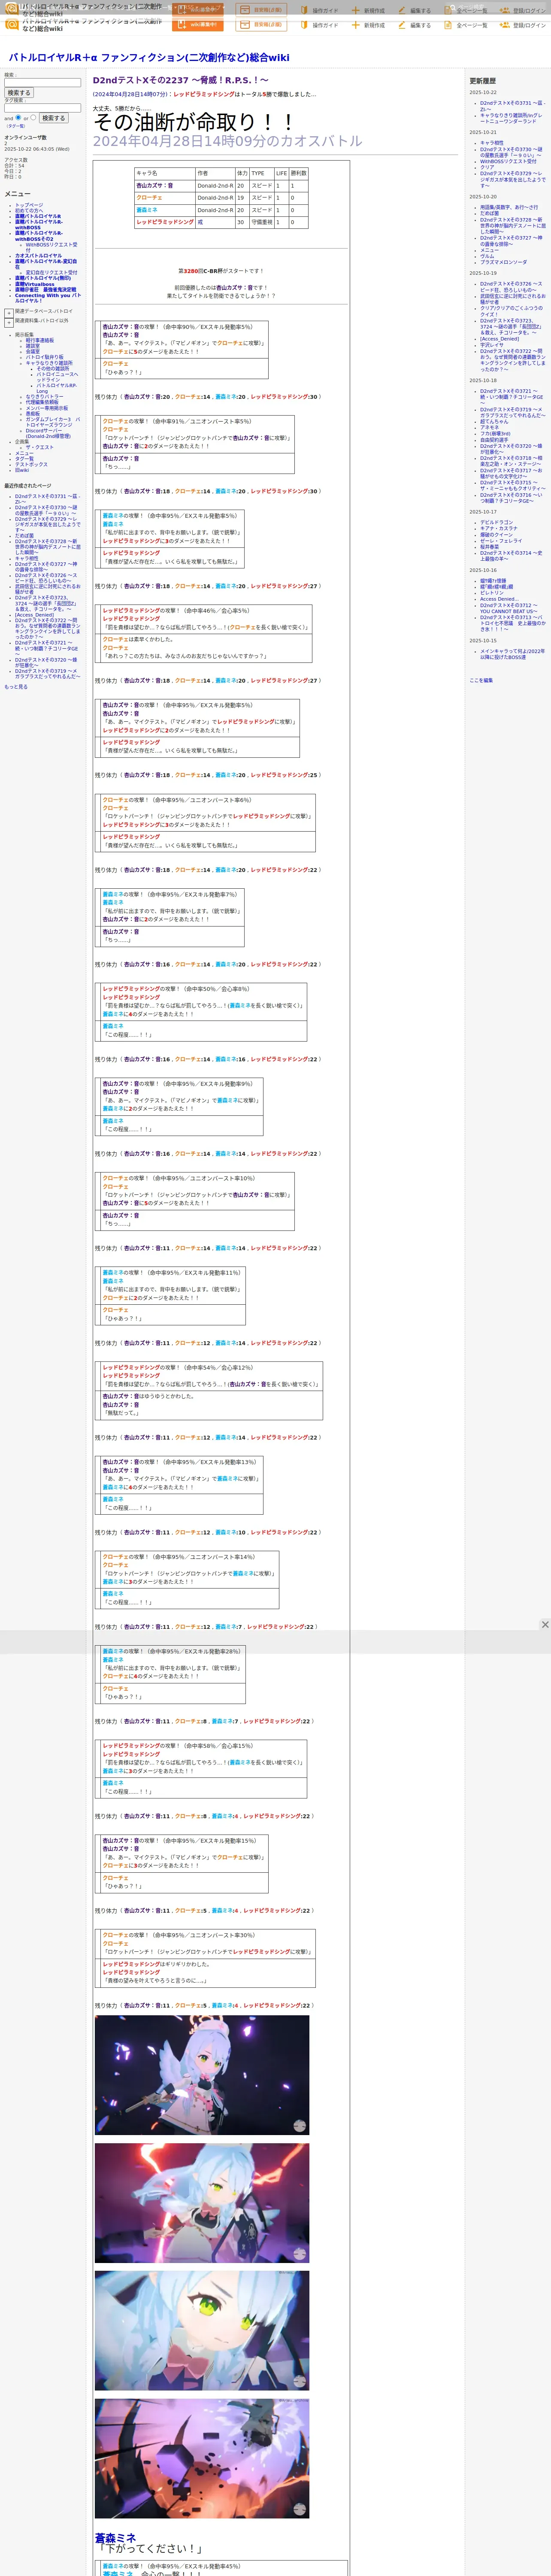
Task: Open close-up image of blue-haired girl's face
Action: point(202,2331)
